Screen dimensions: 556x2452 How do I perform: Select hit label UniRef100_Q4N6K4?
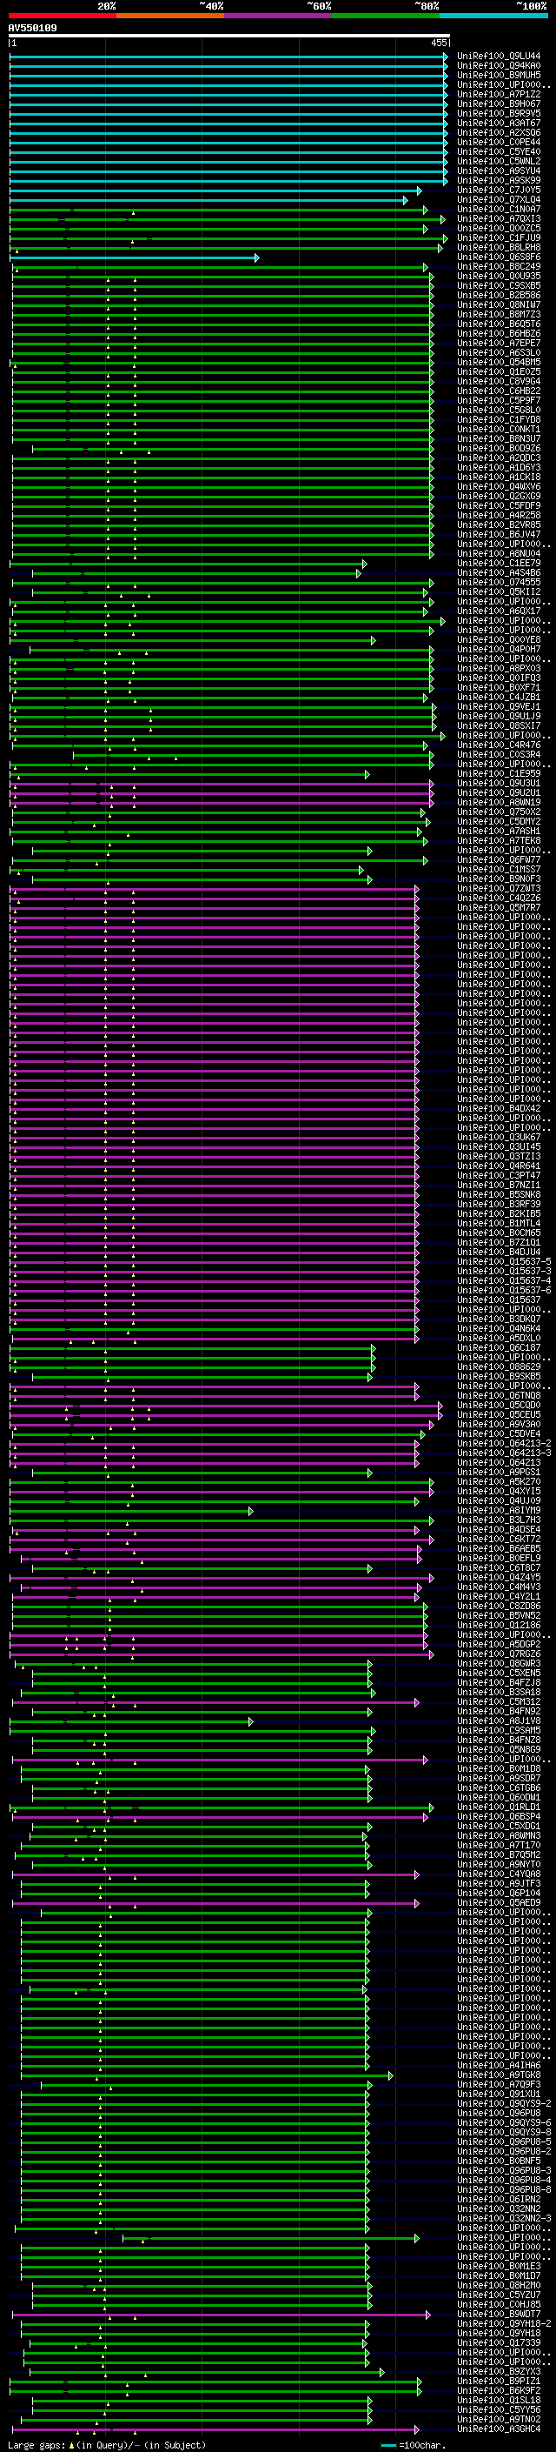[499, 1328]
